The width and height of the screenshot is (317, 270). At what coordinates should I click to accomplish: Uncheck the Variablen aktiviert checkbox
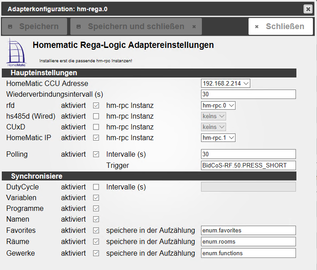coord(96,197)
